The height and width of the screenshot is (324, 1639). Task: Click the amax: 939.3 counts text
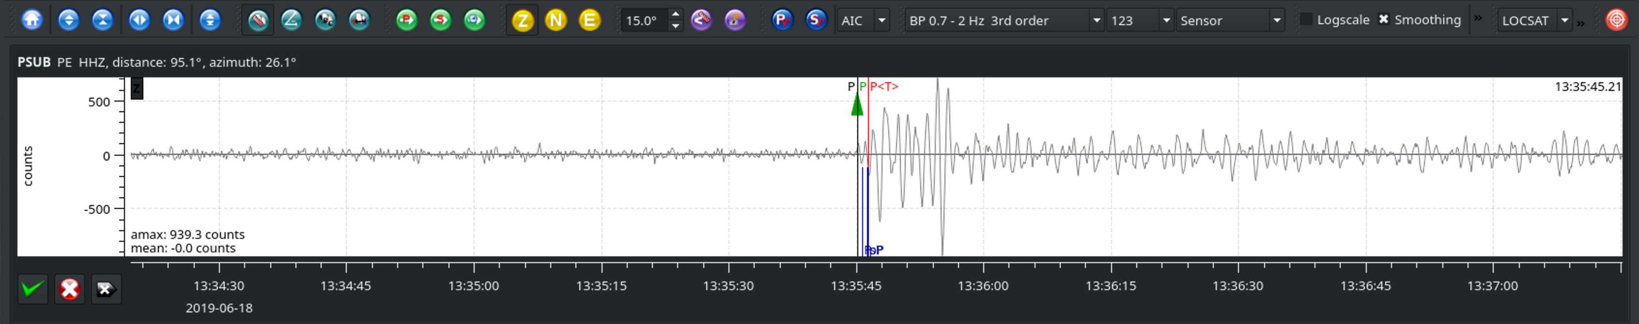click(x=188, y=235)
